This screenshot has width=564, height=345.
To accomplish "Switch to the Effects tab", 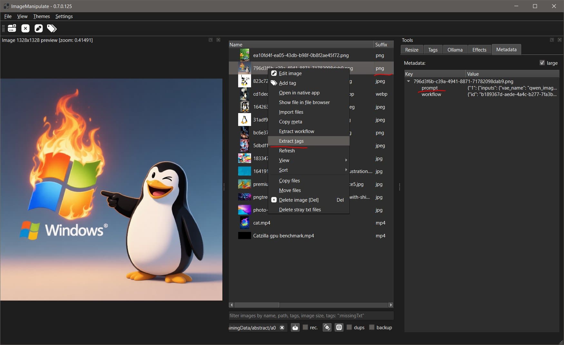I will (479, 50).
